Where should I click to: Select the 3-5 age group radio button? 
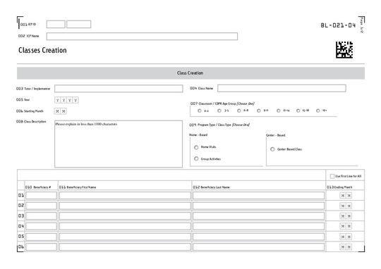coord(219,111)
